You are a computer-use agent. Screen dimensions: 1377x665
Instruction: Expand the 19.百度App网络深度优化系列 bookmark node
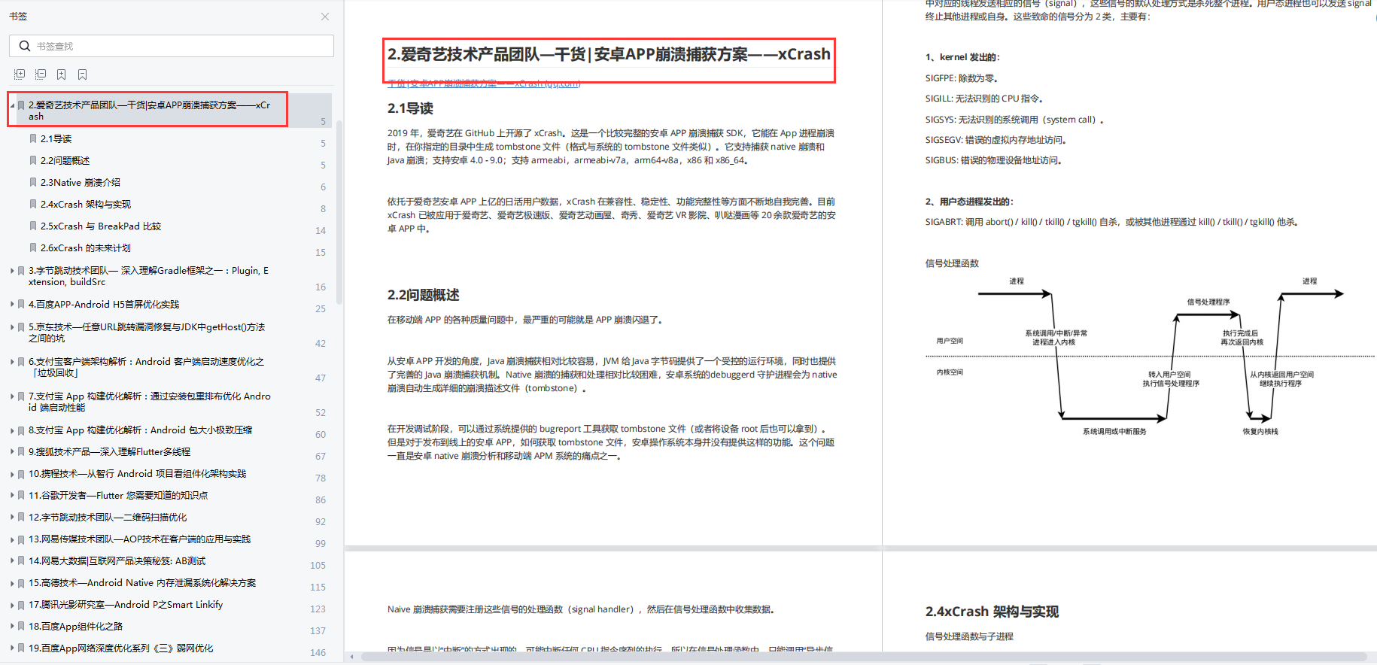(x=12, y=648)
